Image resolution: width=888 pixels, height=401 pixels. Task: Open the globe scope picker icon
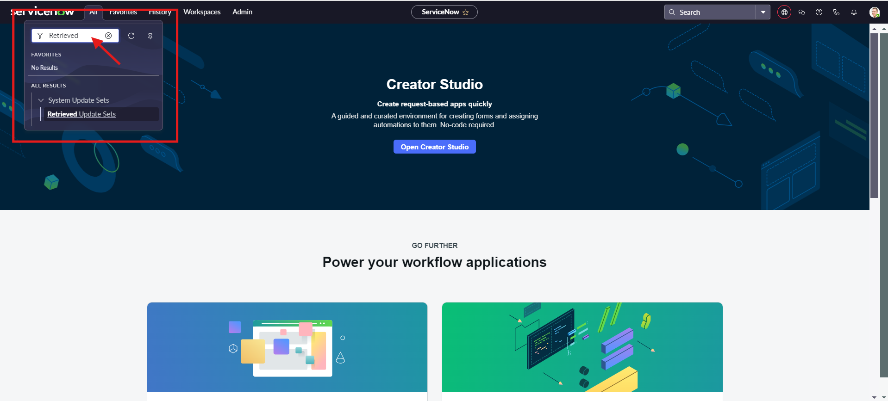pyautogui.click(x=784, y=12)
